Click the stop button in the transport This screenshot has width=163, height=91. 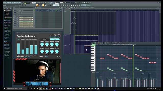(29, 3)
